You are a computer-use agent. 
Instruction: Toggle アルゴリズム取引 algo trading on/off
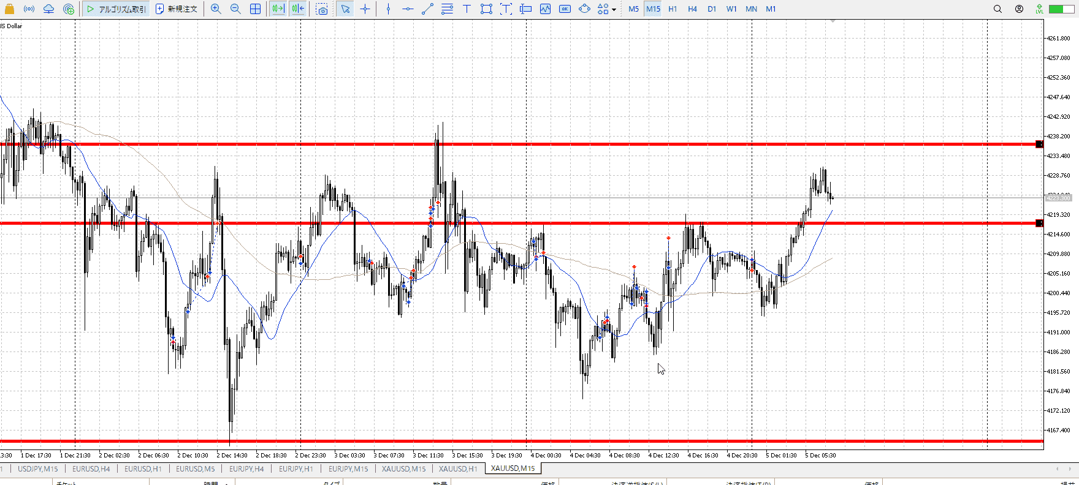[x=116, y=9]
